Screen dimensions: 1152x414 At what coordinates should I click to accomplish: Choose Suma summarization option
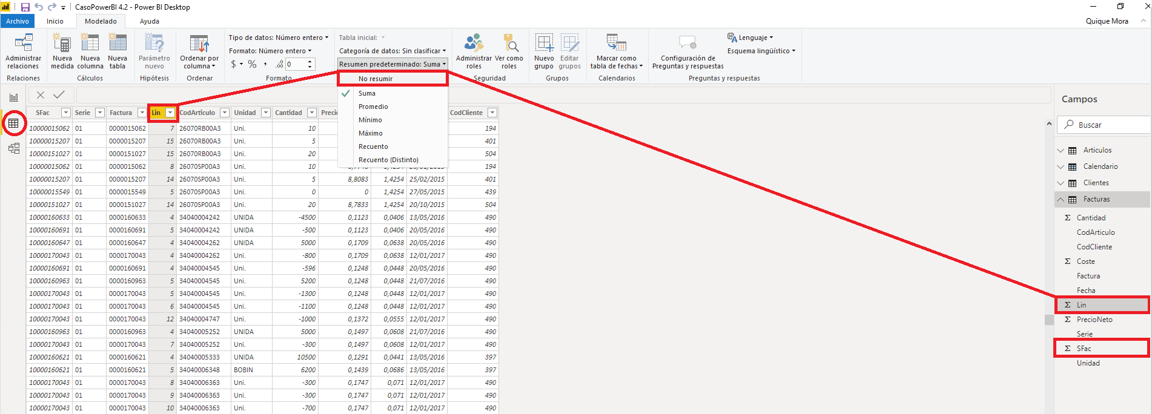[392, 93]
